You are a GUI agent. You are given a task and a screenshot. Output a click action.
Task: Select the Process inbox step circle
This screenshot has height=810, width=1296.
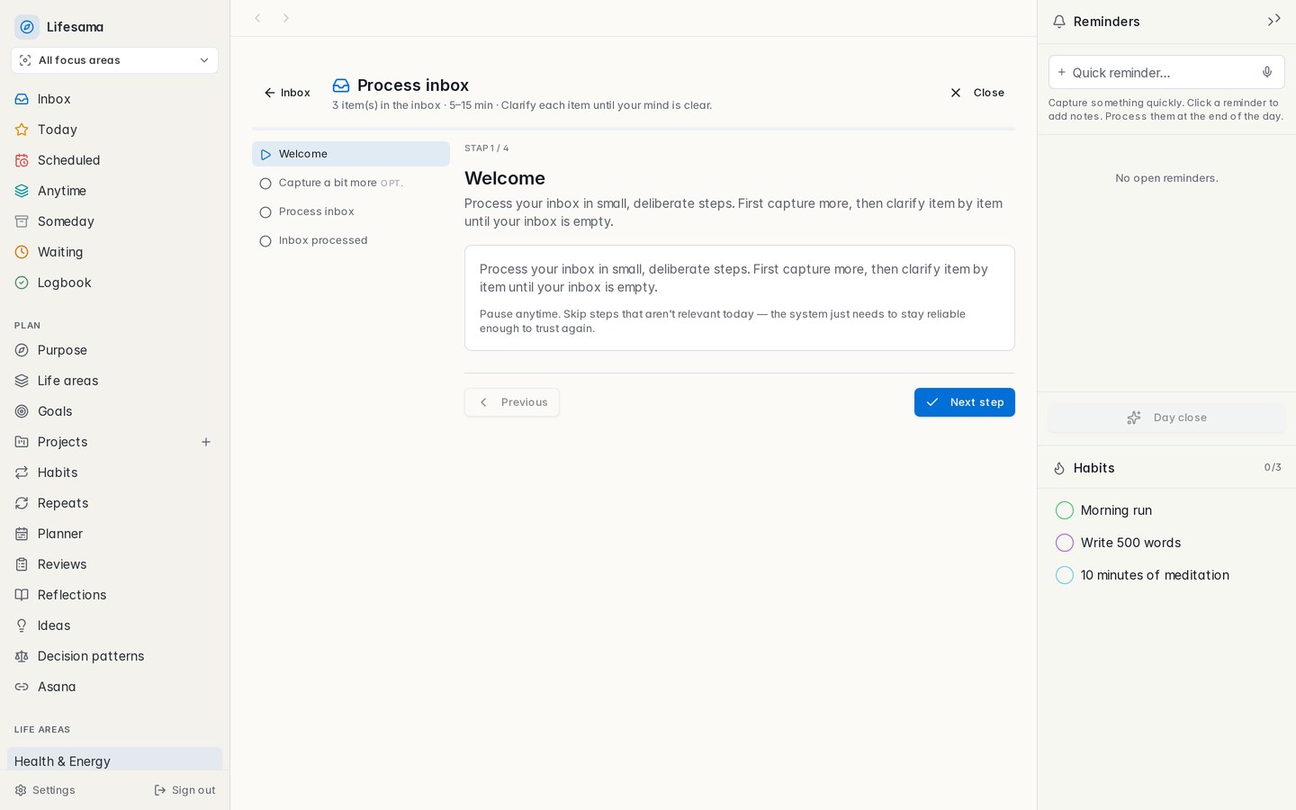(x=265, y=212)
